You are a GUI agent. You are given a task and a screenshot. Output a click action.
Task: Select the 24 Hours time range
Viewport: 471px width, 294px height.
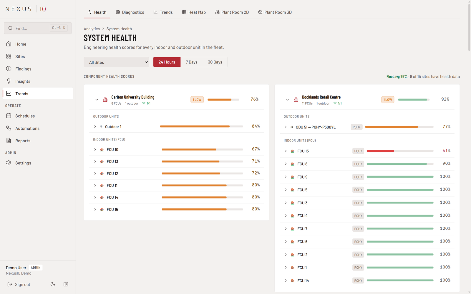167,62
